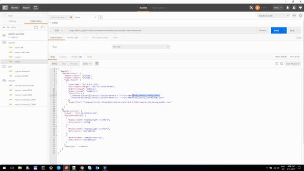
Task: Open the Pre-request Script tab
Action: (100, 38)
